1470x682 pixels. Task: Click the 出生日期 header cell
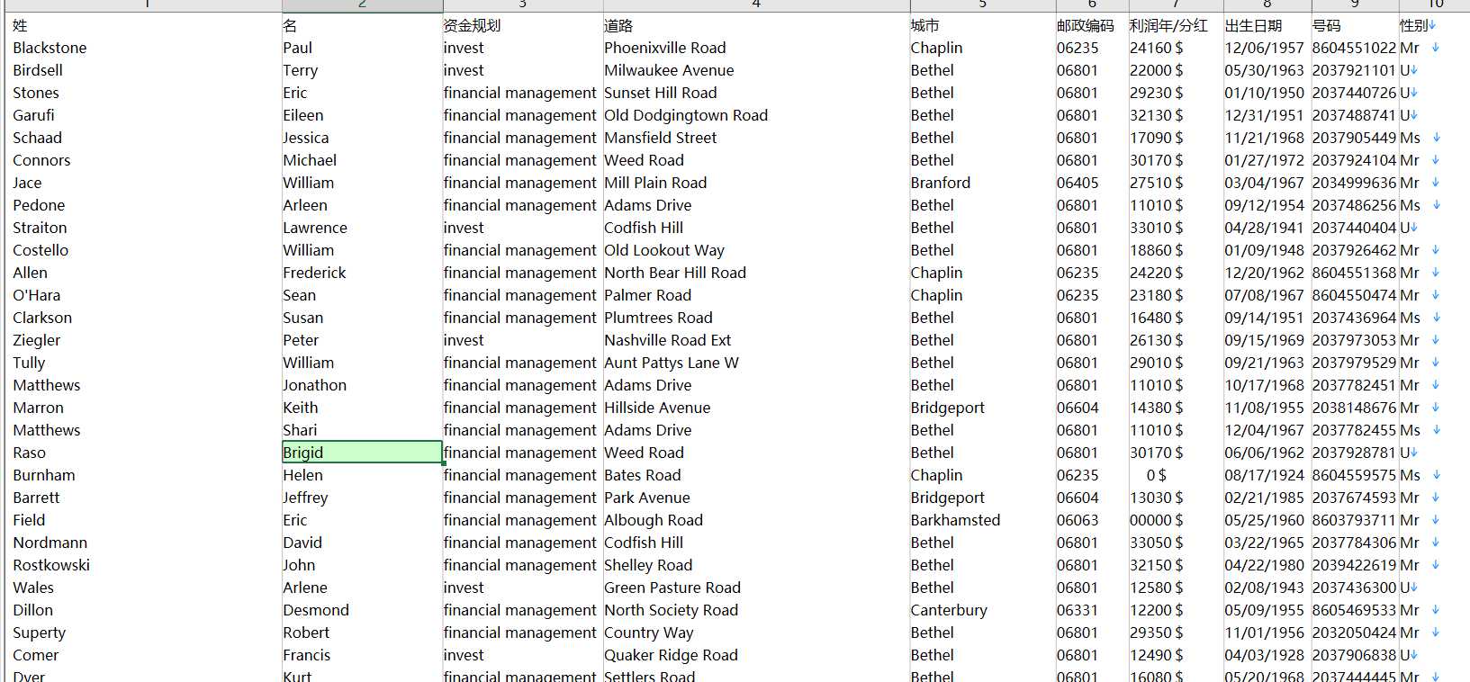[1267, 25]
